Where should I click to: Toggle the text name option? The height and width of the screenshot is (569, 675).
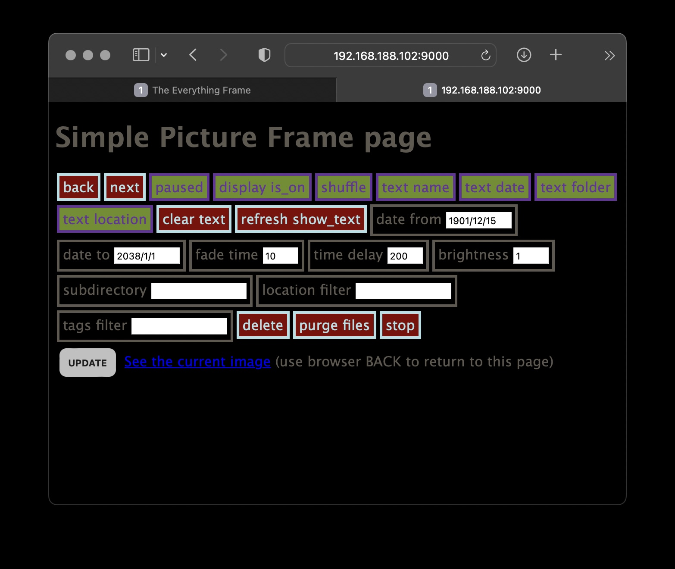(x=416, y=187)
